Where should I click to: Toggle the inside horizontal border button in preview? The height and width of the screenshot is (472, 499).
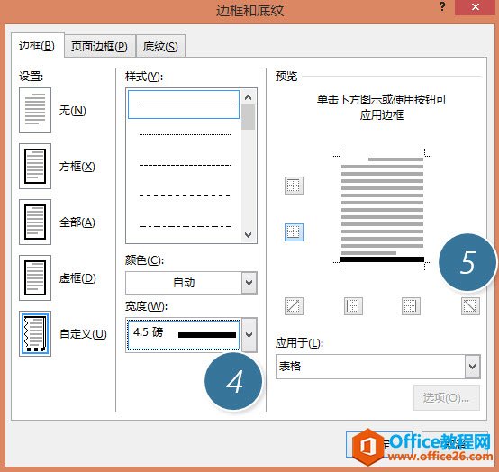click(x=294, y=232)
